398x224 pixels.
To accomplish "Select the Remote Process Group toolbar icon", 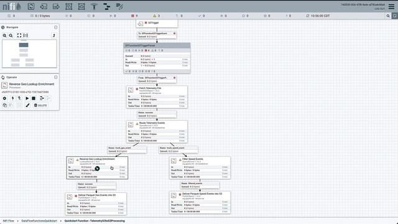I will pyautogui.click(x=81, y=6).
